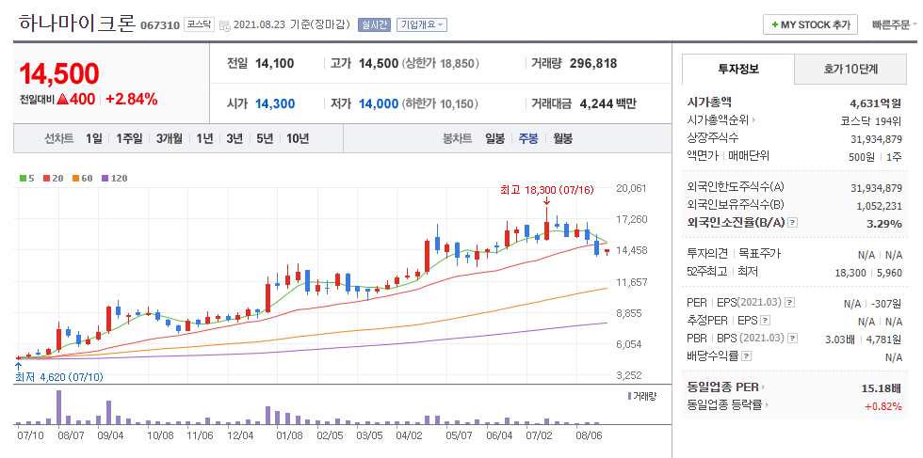The image size is (923, 458).
Task: Expand the 빠른주문 quick order dropdown
Action: click(895, 25)
